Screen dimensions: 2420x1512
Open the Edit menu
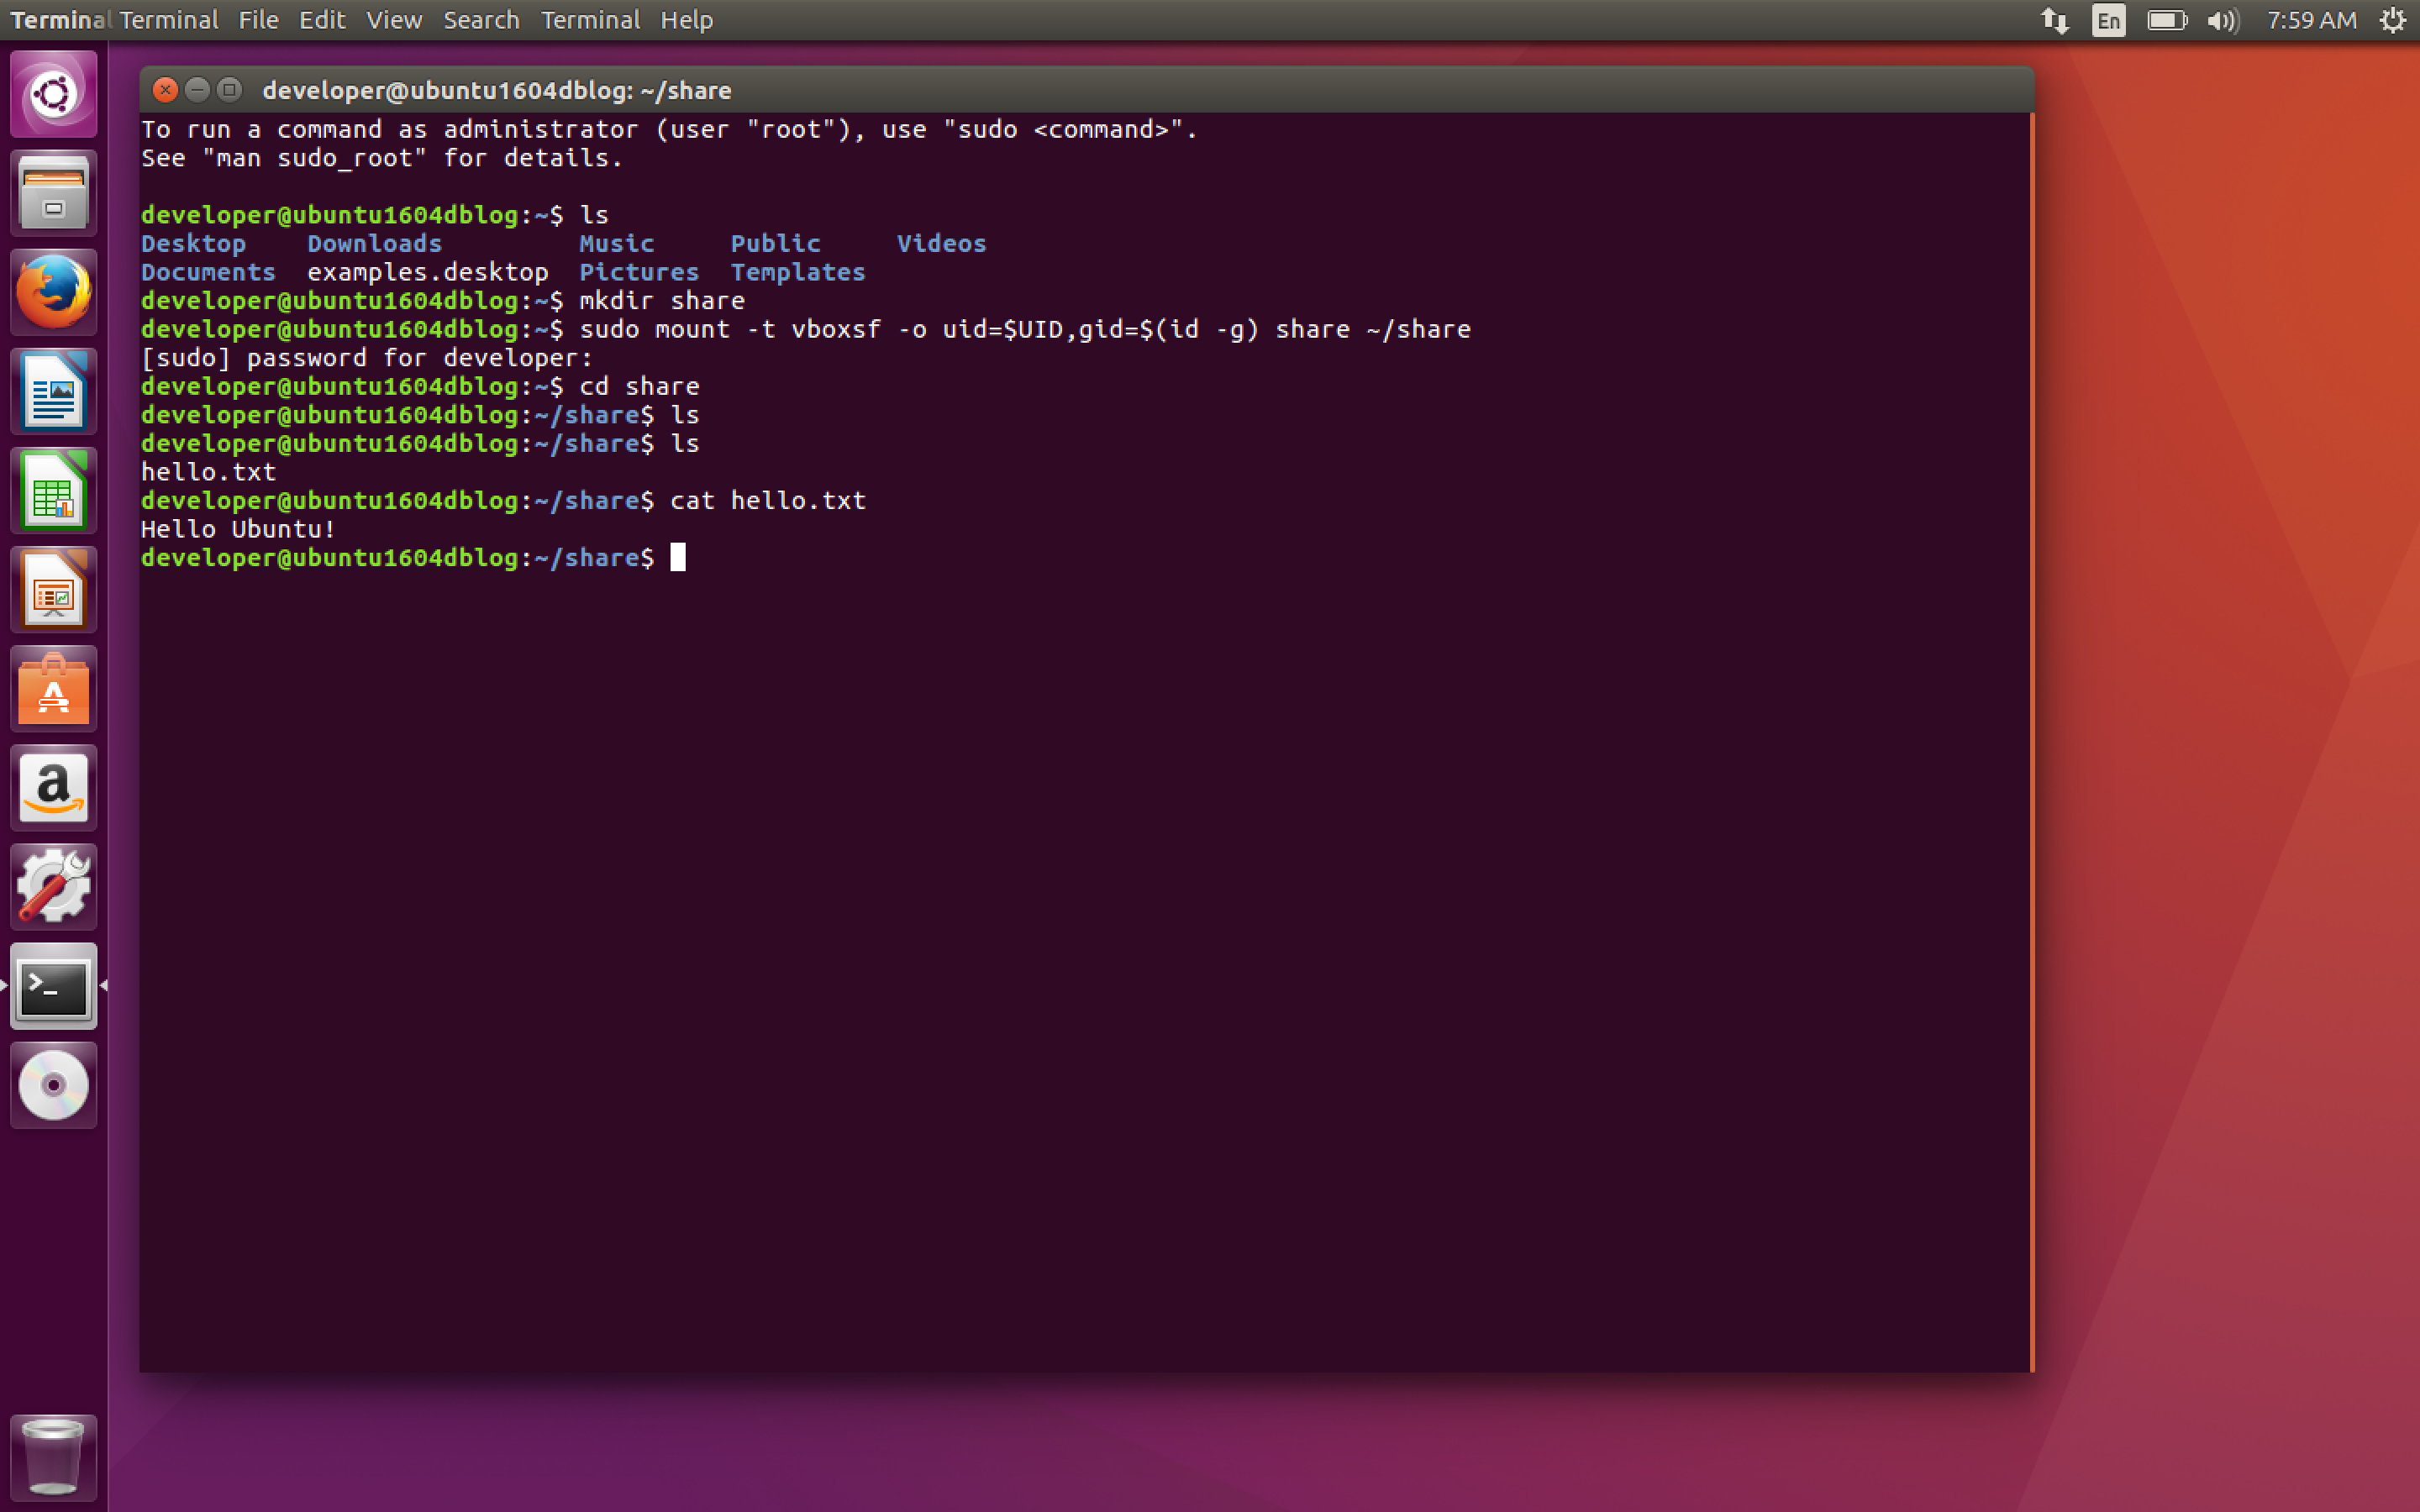pos(321,20)
